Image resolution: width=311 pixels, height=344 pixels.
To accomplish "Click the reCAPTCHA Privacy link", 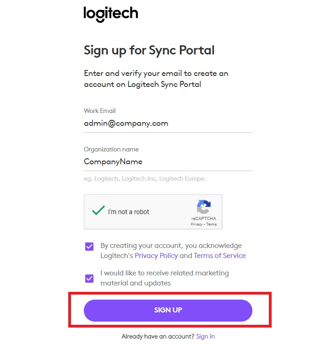I will pyautogui.click(x=196, y=224).
